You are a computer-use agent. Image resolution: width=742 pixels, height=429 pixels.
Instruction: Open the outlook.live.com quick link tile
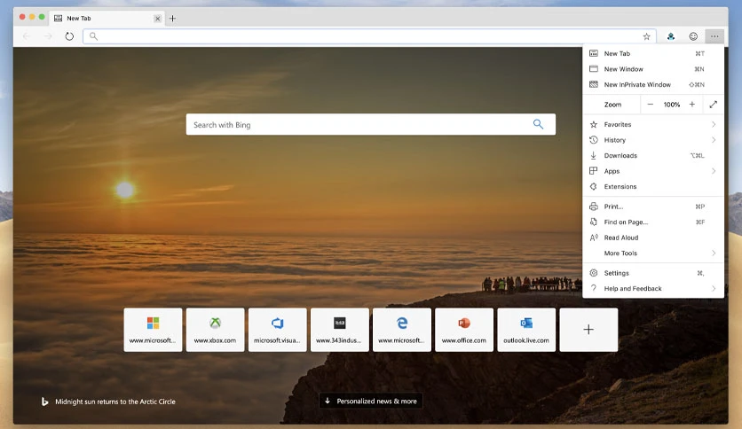526,330
